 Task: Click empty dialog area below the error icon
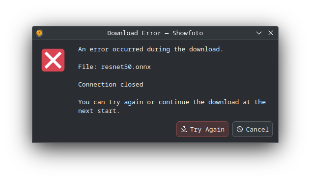tap(53, 99)
